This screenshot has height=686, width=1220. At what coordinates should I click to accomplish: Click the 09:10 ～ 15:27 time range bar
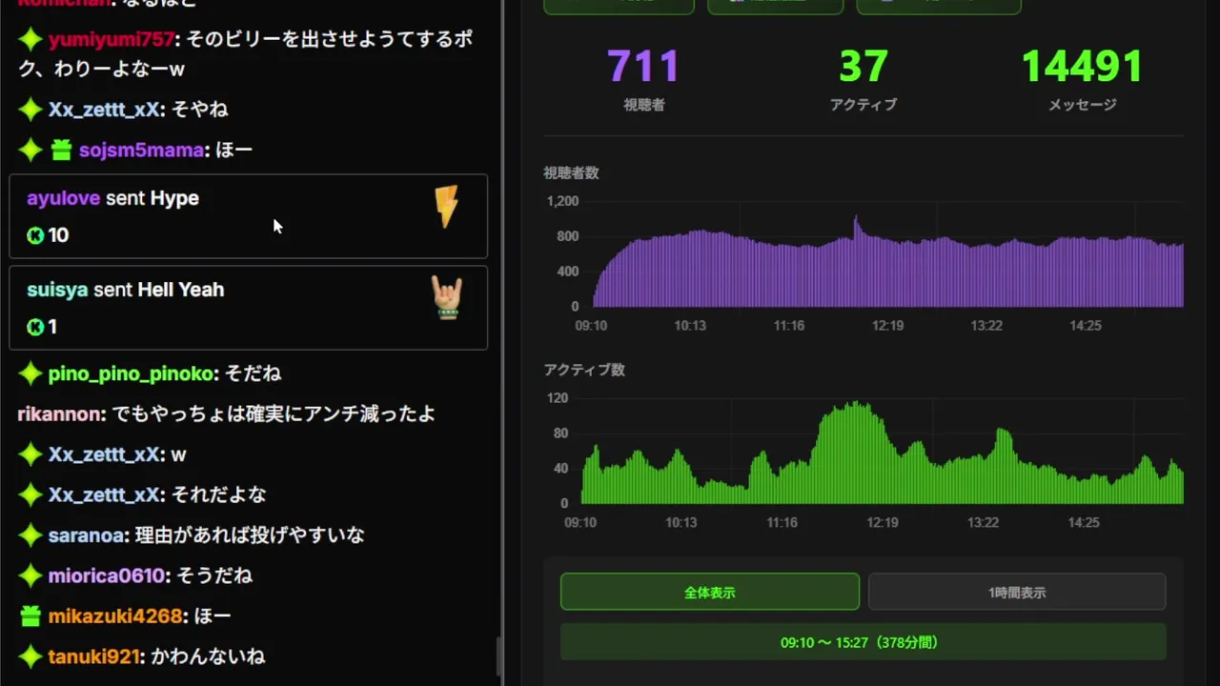tap(864, 642)
